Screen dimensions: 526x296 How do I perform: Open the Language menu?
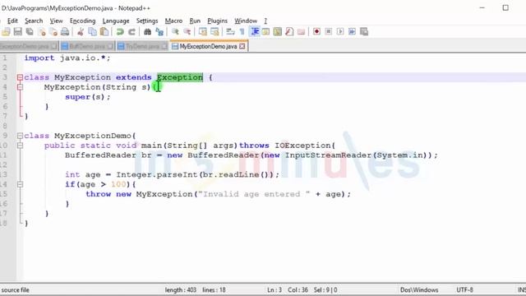tap(116, 21)
